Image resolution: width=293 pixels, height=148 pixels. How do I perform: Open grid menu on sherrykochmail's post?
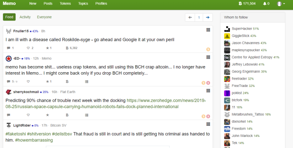pyautogui.click(x=208, y=91)
